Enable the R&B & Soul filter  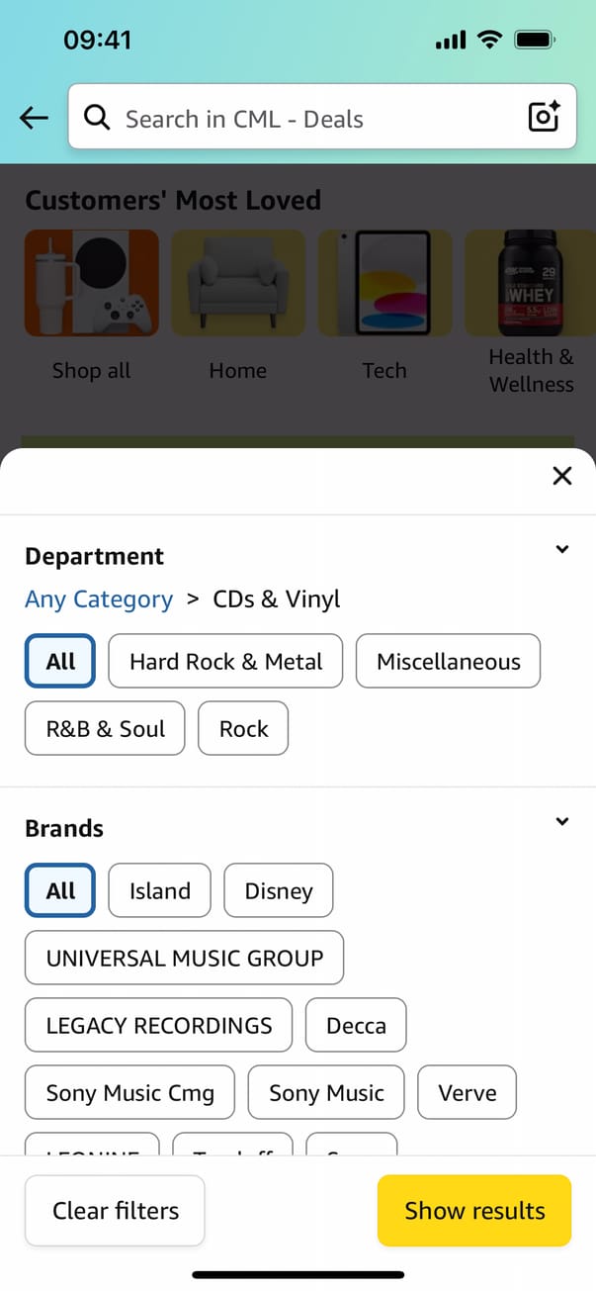pyautogui.click(x=105, y=728)
